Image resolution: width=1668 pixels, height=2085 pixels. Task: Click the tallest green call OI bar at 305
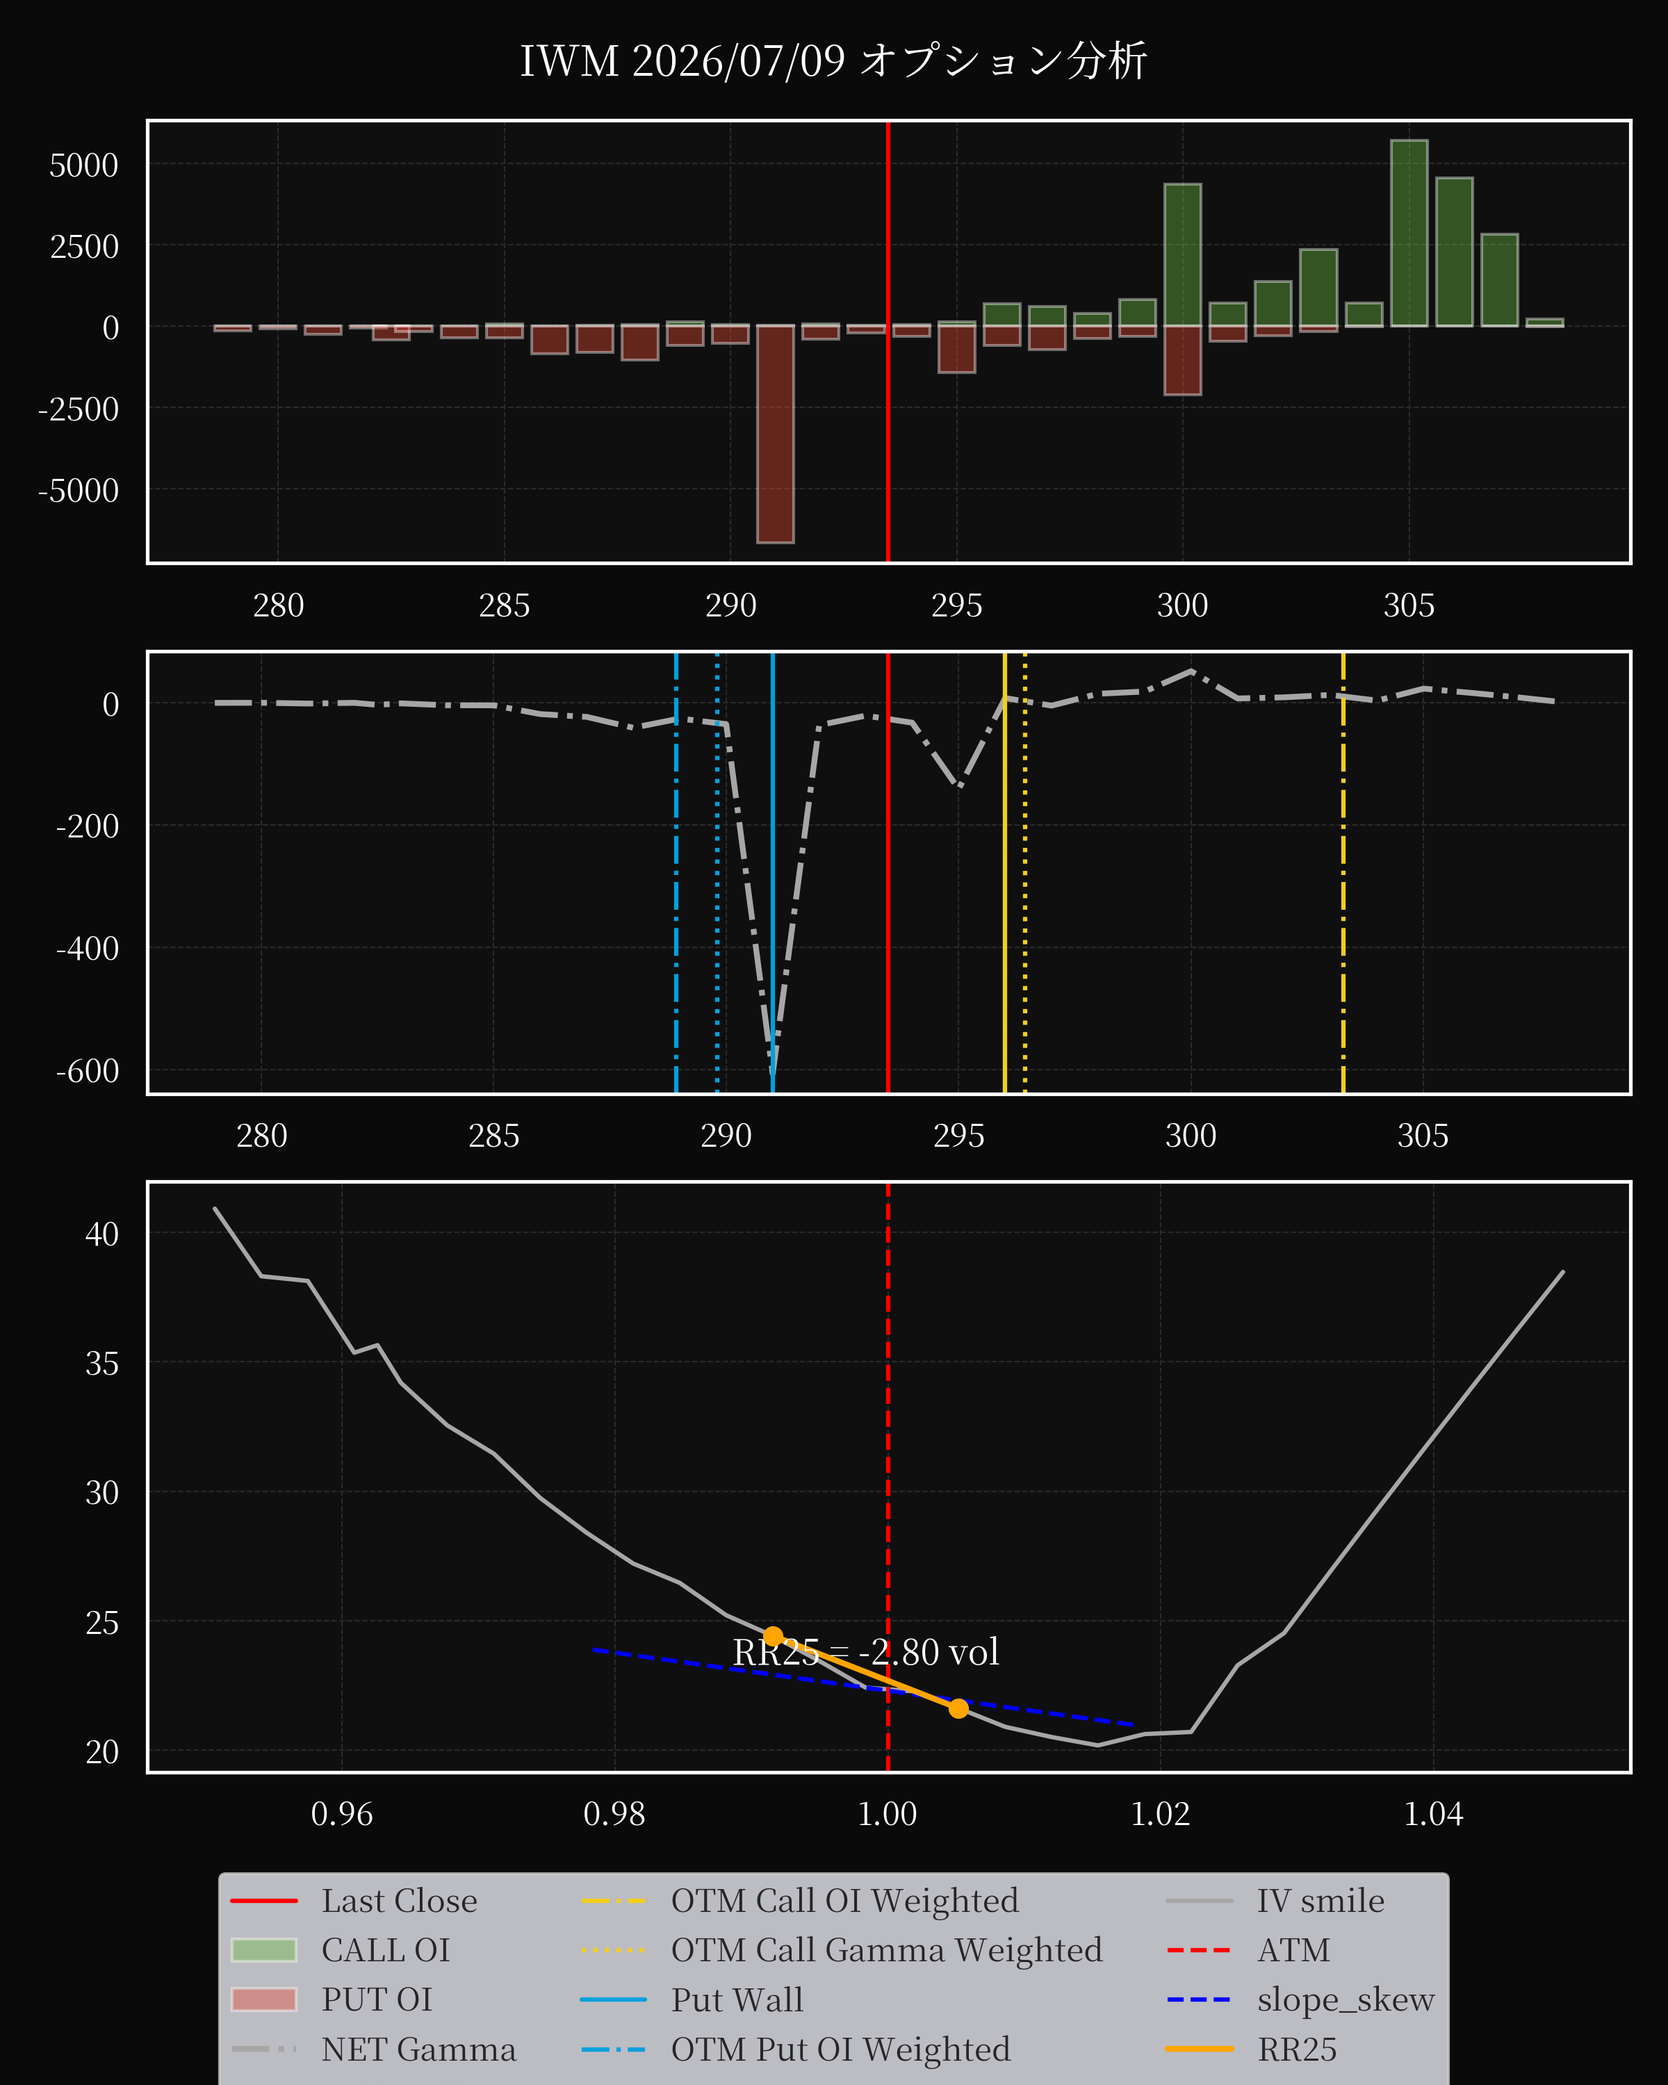pos(1409,233)
